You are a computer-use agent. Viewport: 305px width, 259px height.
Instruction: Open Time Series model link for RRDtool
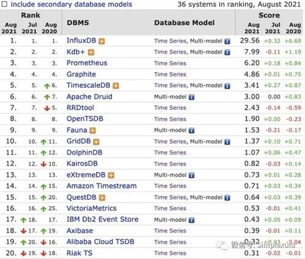(170, 108)
